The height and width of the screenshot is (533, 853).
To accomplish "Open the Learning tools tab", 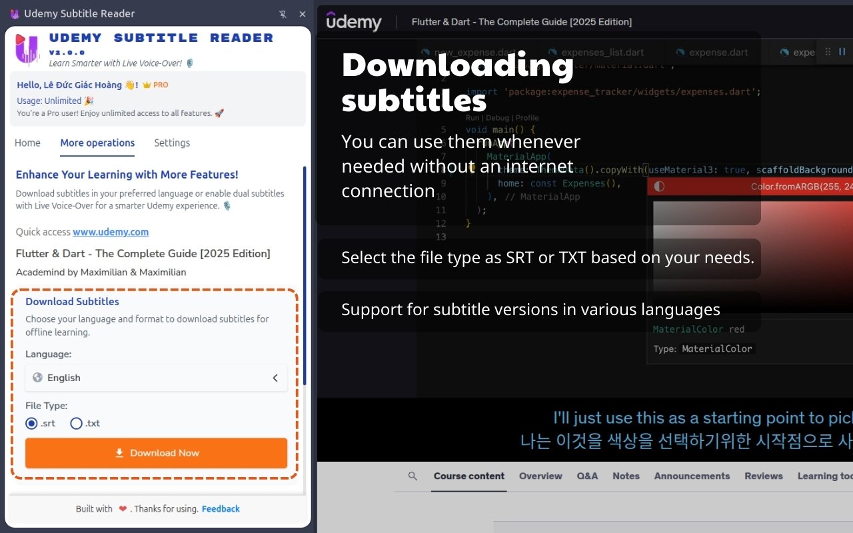I will click(825, 476).
